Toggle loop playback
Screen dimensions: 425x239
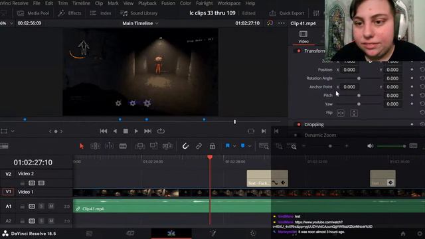pos(161,131)
